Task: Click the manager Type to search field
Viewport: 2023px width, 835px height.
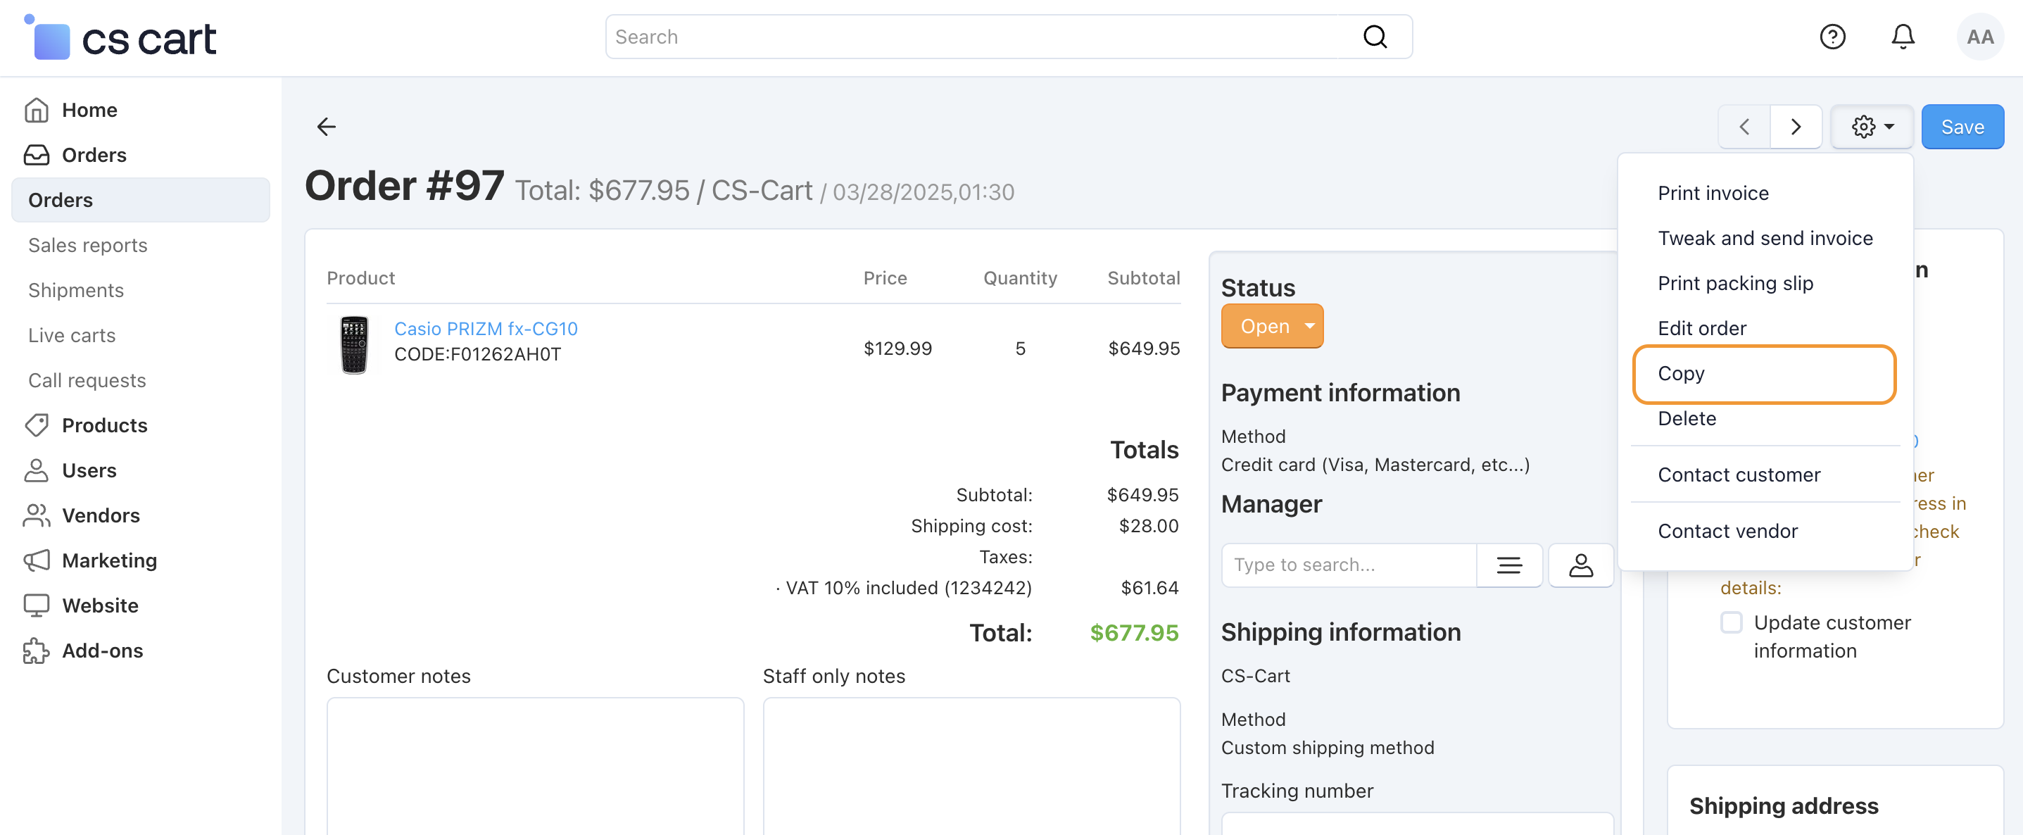Action: [1349, 565]
